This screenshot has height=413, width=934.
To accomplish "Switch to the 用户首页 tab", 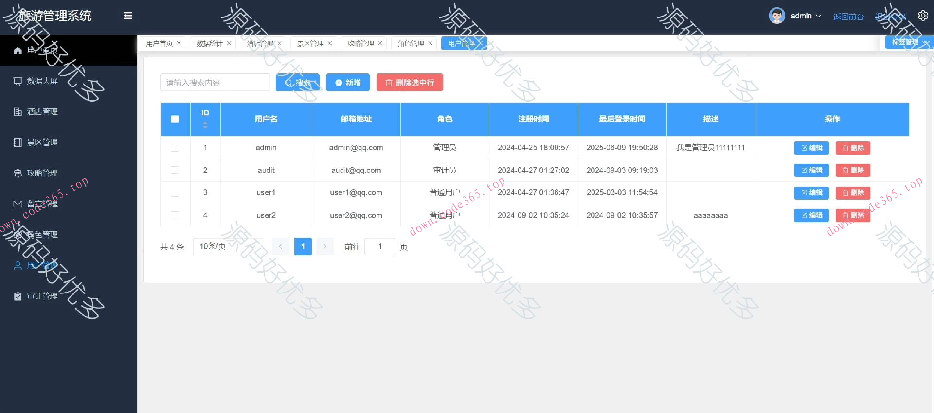I will (160, 43).
